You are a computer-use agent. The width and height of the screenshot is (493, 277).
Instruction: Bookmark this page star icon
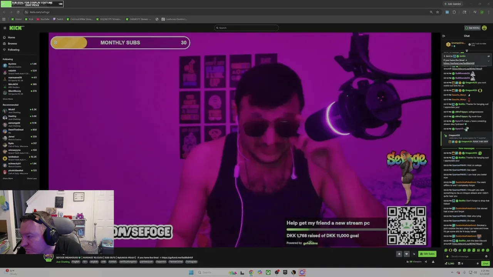[438, 12]
